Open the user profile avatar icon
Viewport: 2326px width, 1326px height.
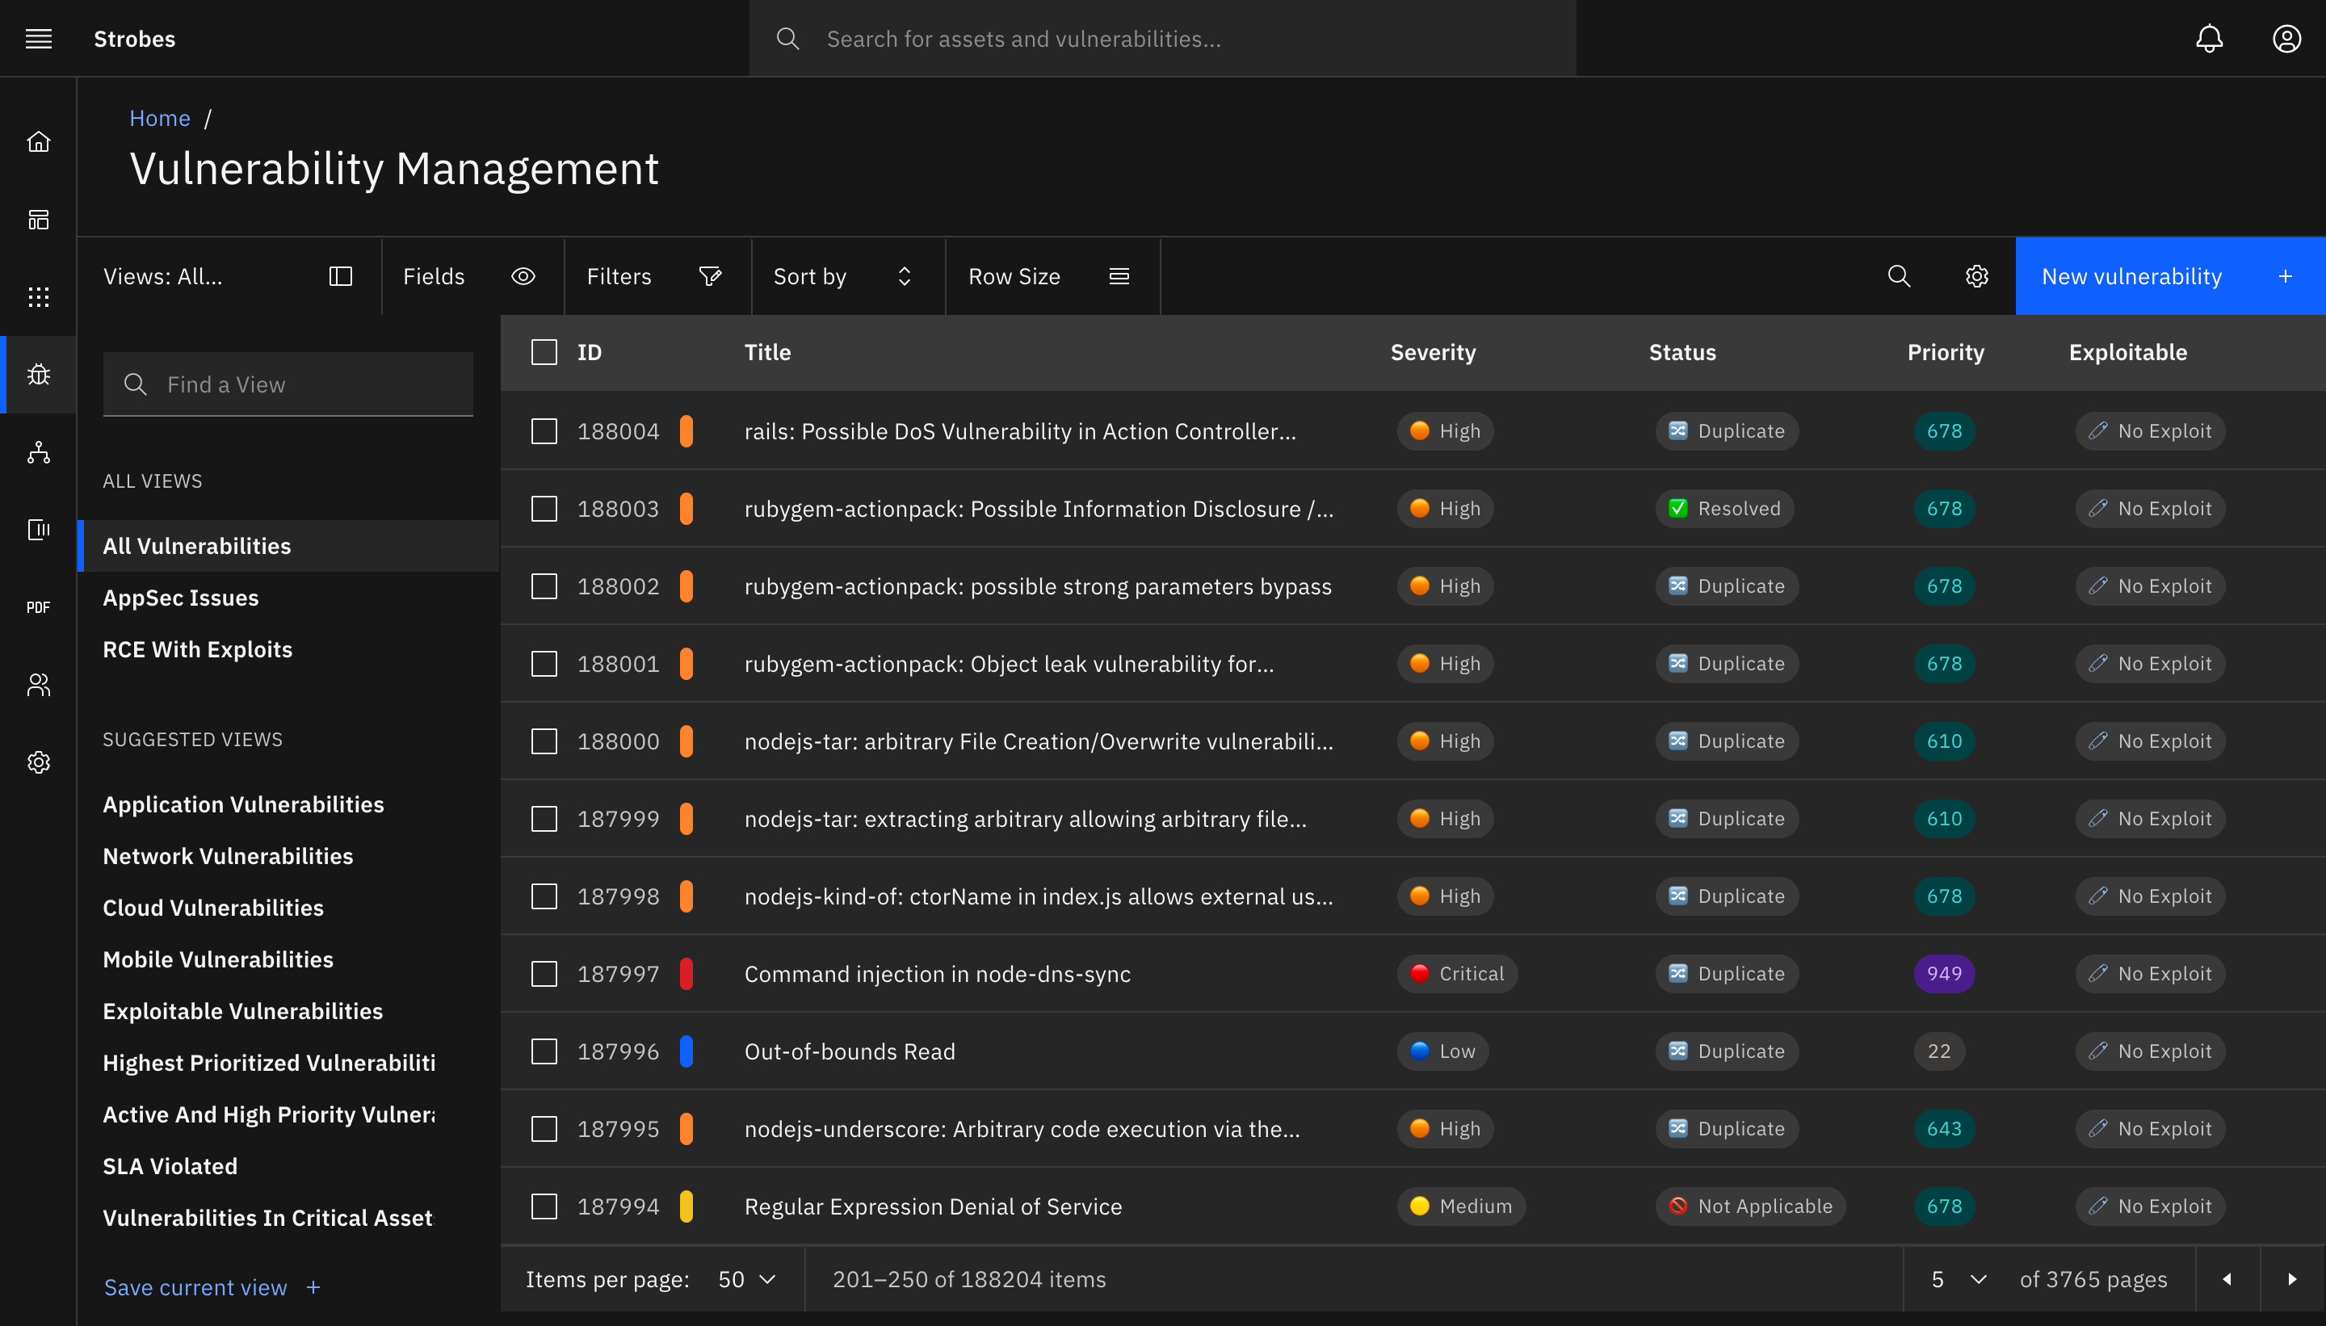click(2286, 38)
